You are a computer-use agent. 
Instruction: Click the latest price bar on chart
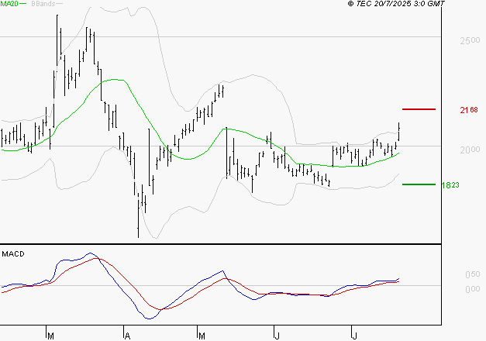coord(398,132)
